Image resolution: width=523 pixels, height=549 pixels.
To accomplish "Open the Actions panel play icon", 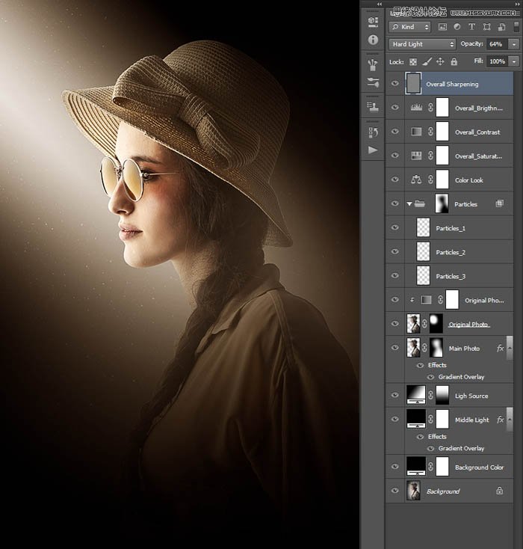I will [x=373, y=150].
